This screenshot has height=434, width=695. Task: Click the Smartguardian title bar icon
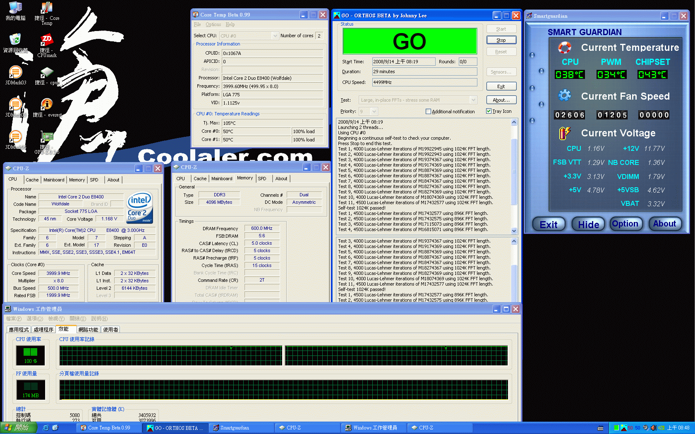[529, 16]
